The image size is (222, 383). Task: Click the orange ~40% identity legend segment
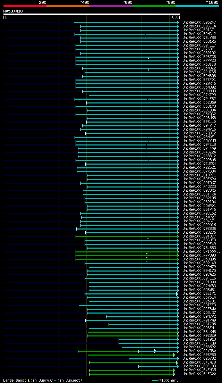[68, 6]
